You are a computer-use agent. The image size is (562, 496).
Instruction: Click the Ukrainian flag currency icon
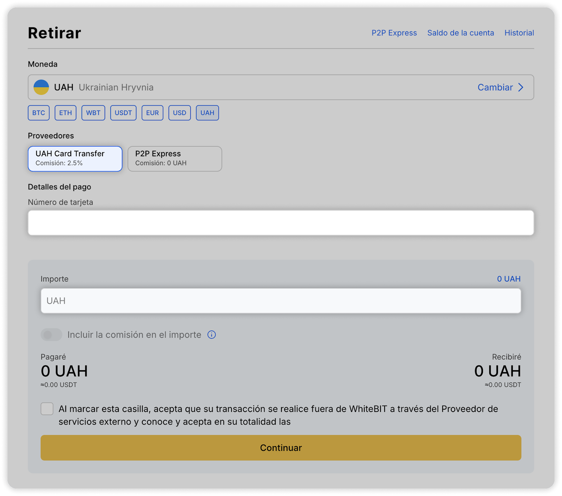click(41, 87)
